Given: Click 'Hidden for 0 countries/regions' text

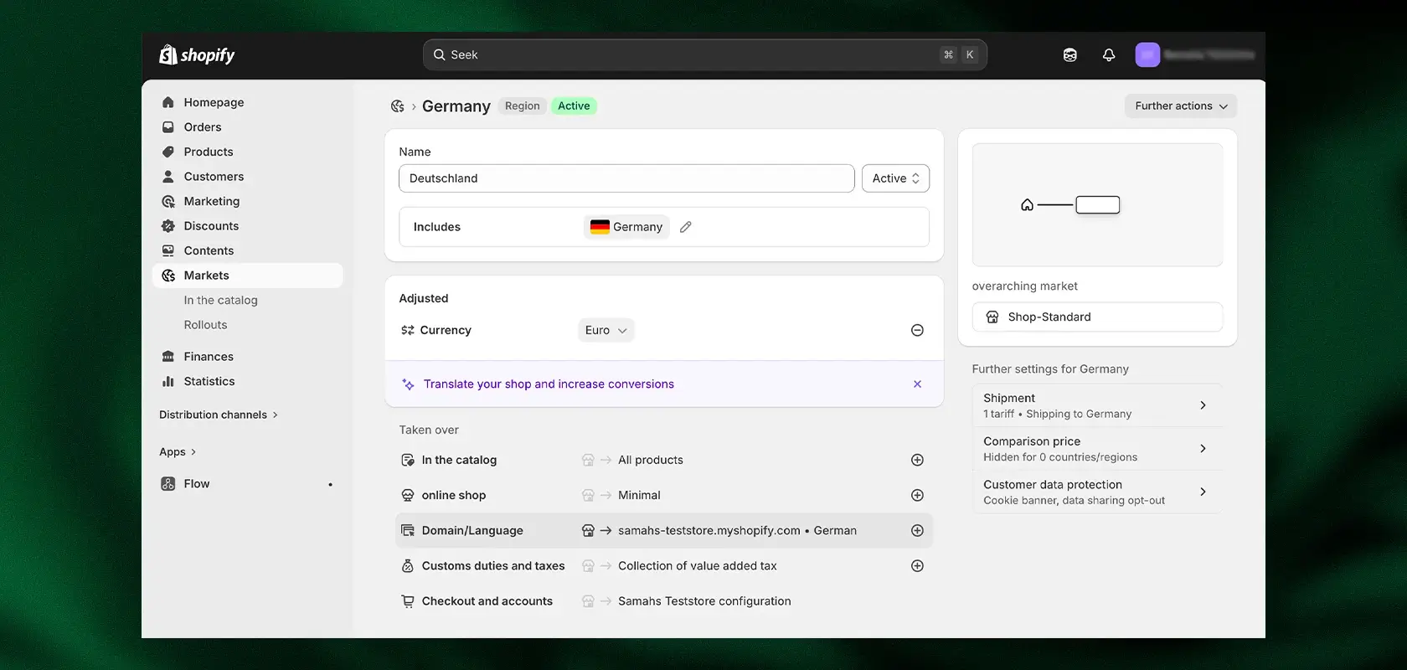Looking at the screenshot, I should 1060,457.
